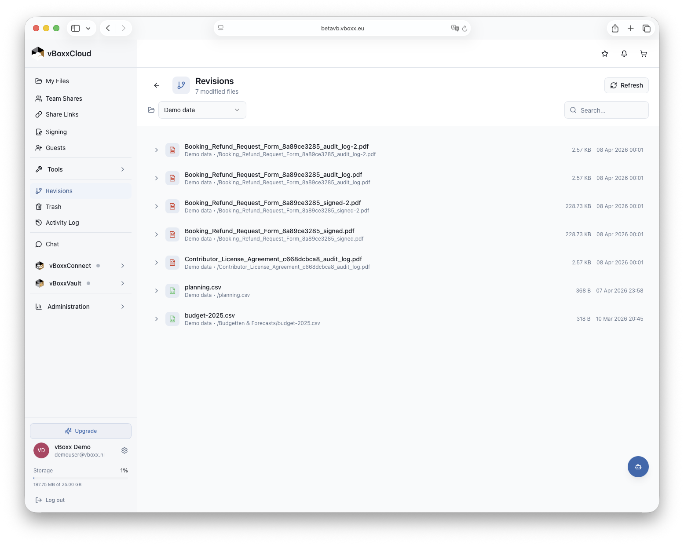The image size is (684, 545).
Task: Click file name budget-2025.csv
Action: [x=210, y=315]
